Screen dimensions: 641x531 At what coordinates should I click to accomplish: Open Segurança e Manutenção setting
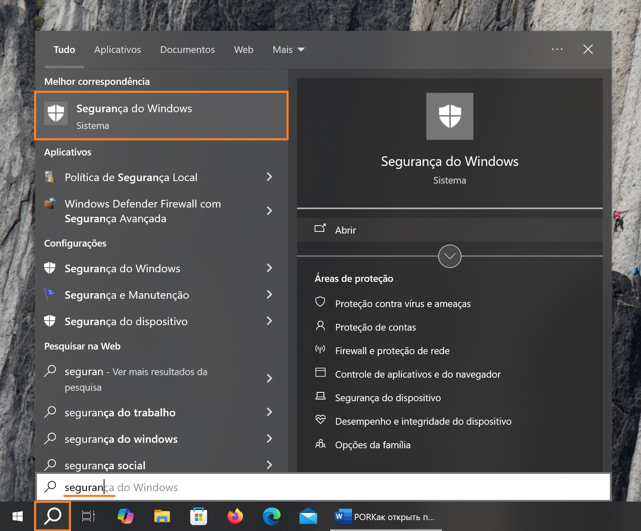pos(161,295)
